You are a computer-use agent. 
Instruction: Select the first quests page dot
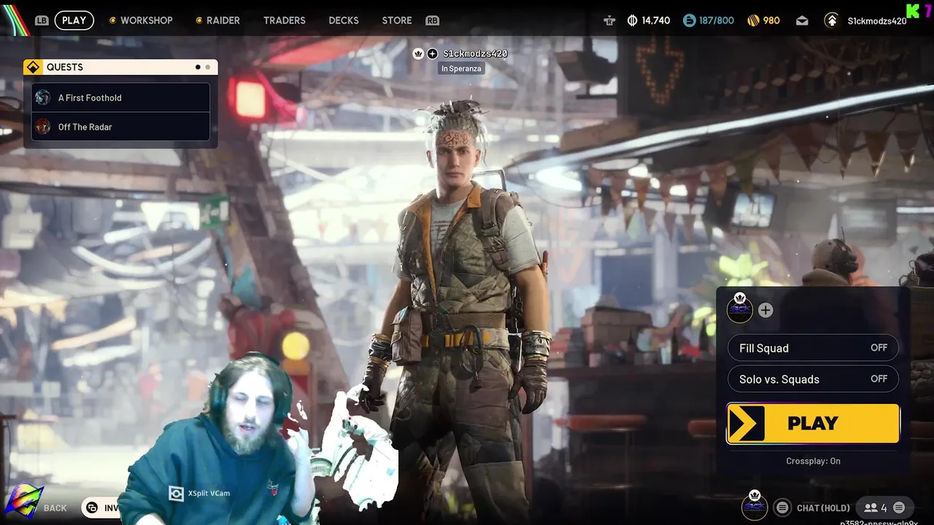(x=198, y=67)
